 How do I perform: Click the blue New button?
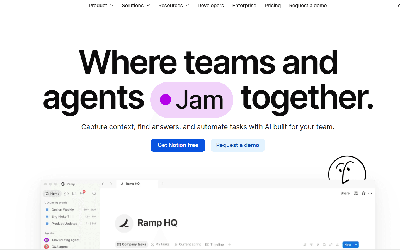coord(348,245)
